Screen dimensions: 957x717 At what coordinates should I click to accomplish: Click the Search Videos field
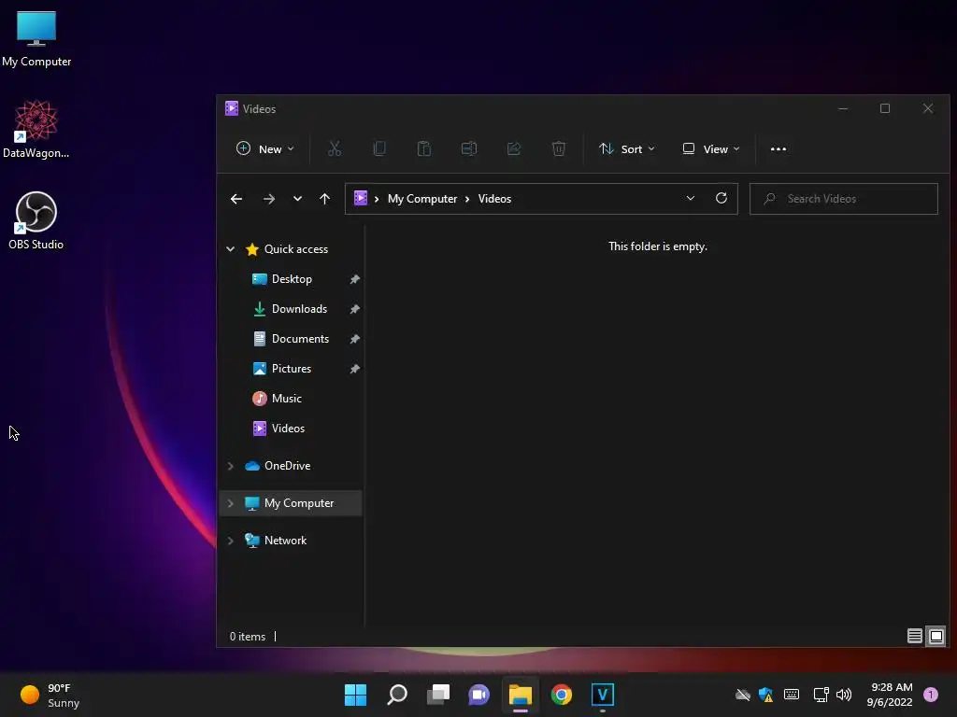(x=844, y=199)
